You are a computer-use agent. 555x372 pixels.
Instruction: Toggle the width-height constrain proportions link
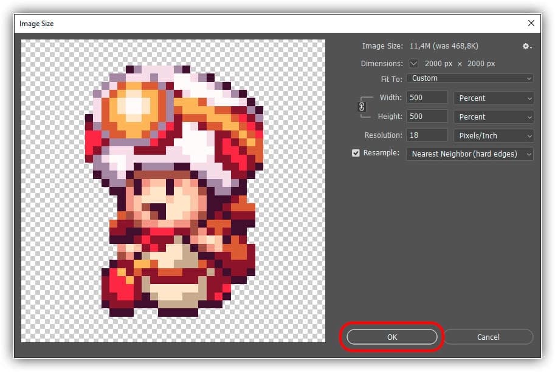coord(361,107)
